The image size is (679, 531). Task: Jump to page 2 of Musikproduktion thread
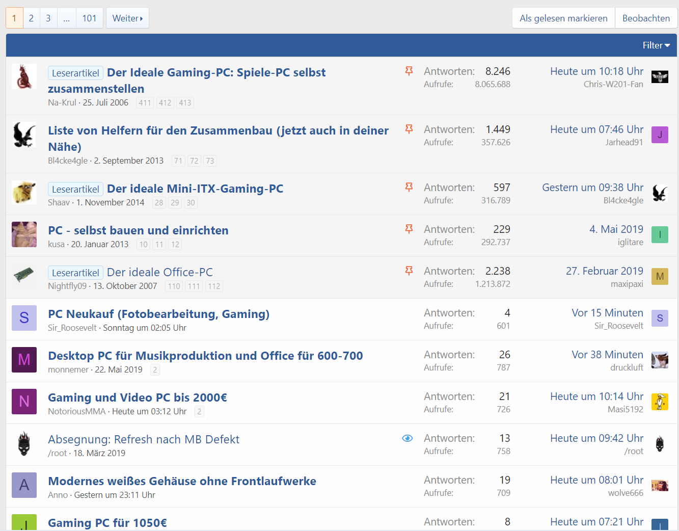coord(155,369)
